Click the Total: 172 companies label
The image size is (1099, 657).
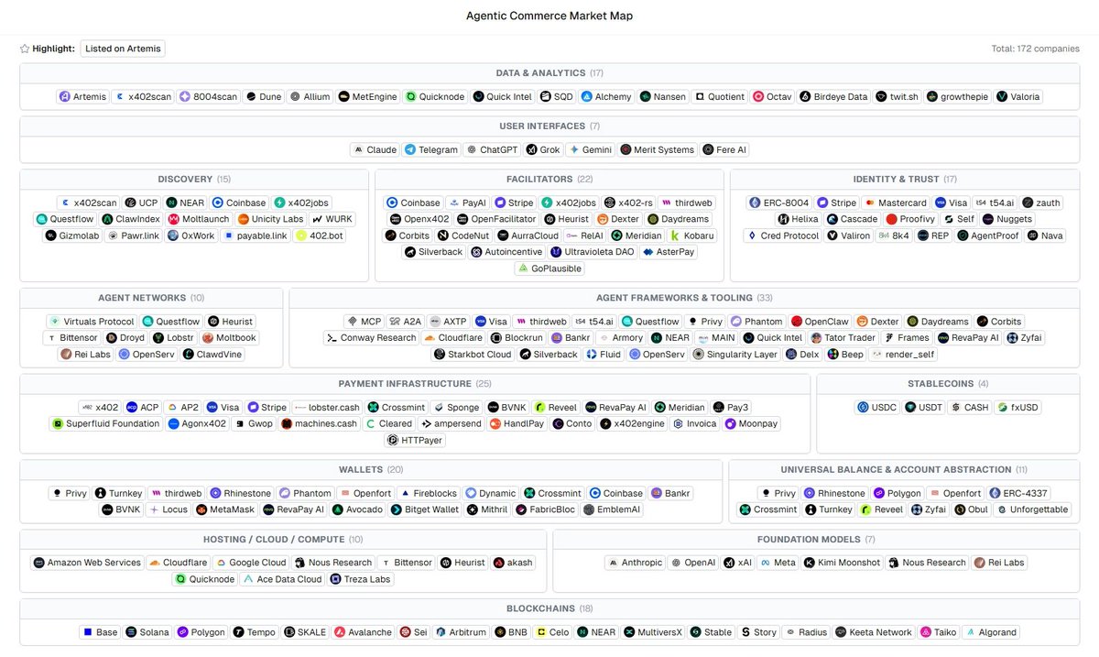tap(1035, 49)
